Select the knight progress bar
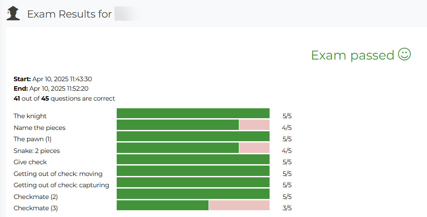The image size is (427, 217). coord(193,114)
